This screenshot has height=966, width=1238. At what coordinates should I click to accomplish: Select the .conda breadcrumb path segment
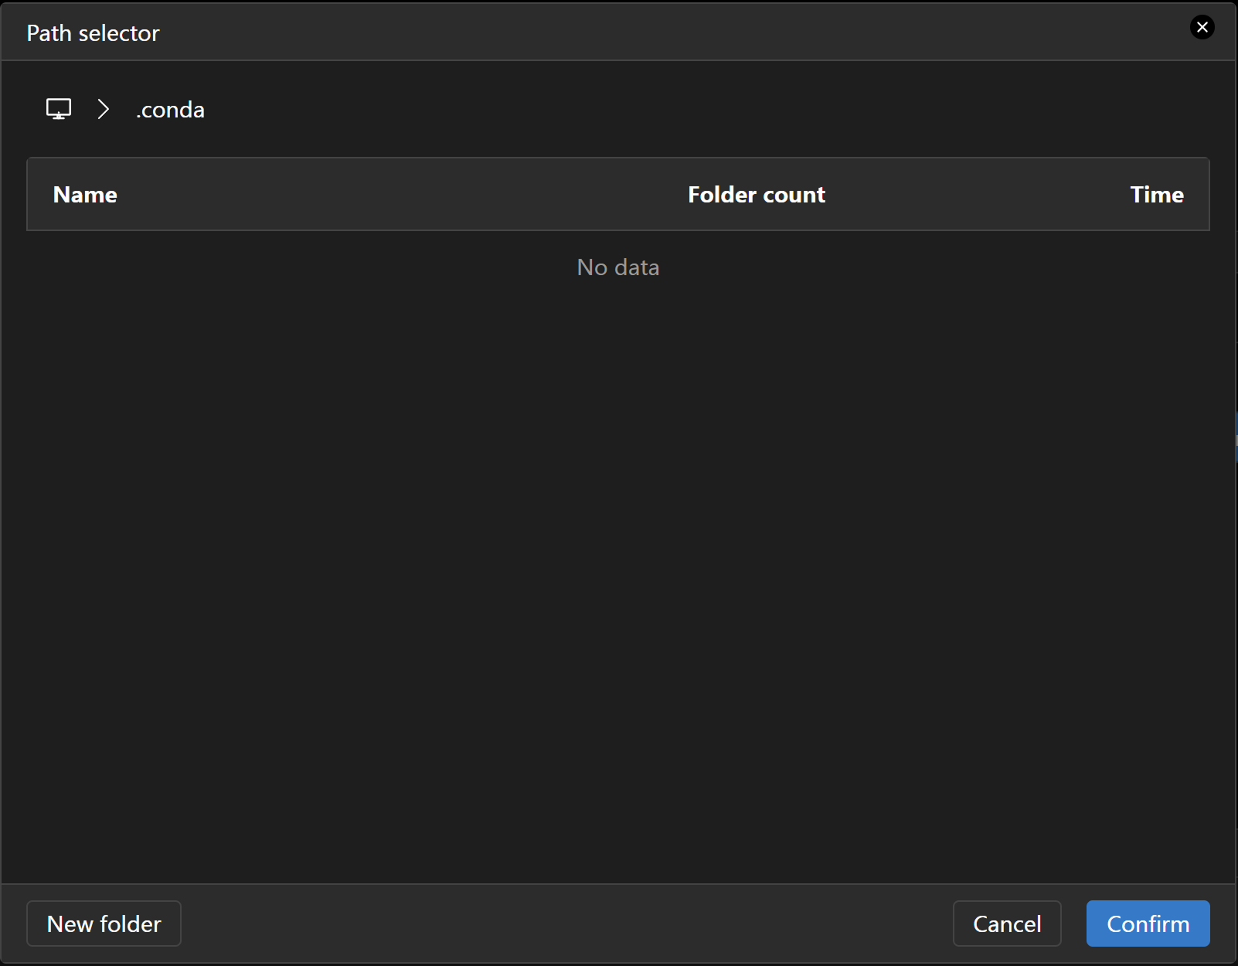click(170, 110)
